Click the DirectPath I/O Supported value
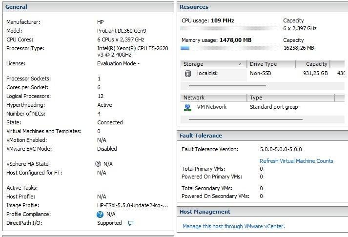348x237 pixels. click(x=109, y=223)
